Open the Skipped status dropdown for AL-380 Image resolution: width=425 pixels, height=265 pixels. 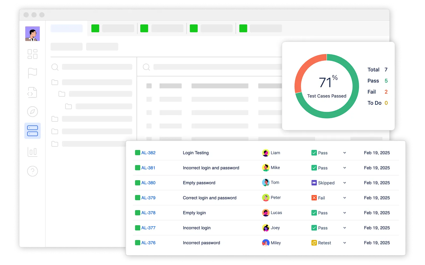(345, 183)
